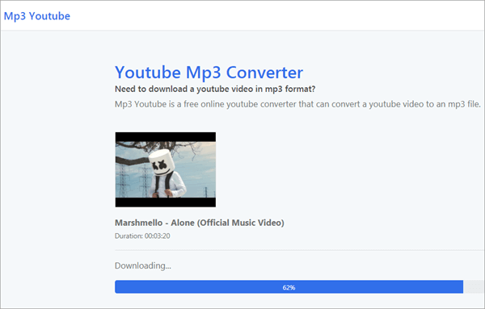
Task: Select the Youtube Mp3 Converter heading
Action: click(x=209, y=73)
